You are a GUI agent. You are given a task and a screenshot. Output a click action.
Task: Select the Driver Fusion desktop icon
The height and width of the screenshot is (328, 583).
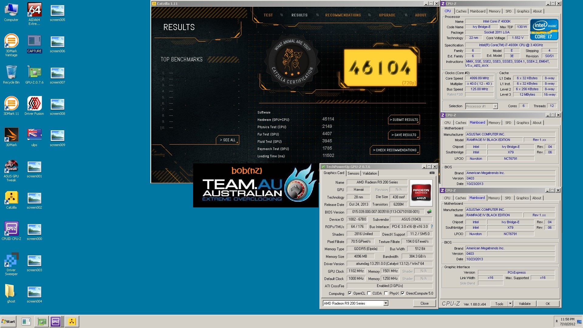click(34, 106)
